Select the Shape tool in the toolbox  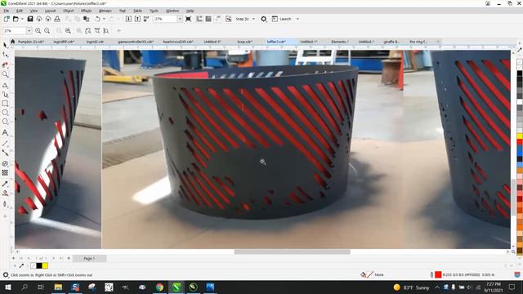pyautogui.click(x=5, y=55)
